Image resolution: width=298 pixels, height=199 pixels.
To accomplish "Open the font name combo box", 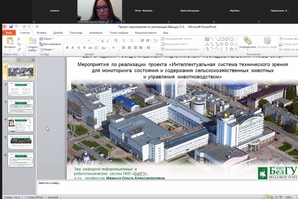I will tap(77, 41).
